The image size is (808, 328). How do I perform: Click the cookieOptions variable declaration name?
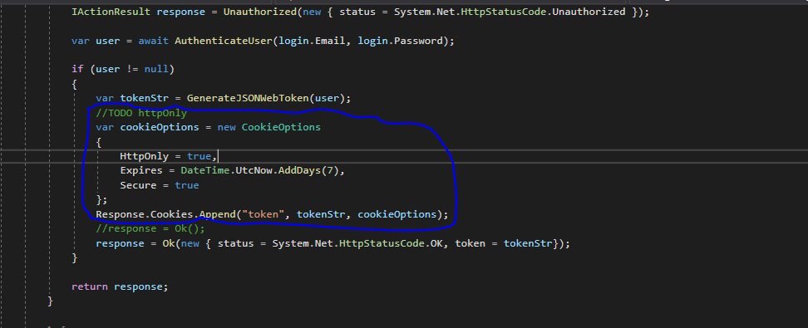click(x=160, y=127)
